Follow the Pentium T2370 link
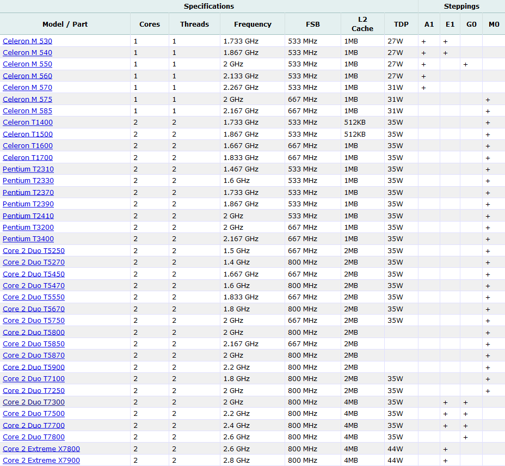Image resolution: width=505 pixels, height=466 pixels. (28, 192)
